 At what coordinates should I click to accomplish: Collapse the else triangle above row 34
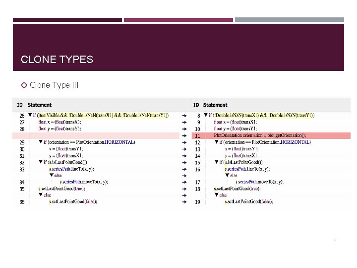(x=52, y=175)
